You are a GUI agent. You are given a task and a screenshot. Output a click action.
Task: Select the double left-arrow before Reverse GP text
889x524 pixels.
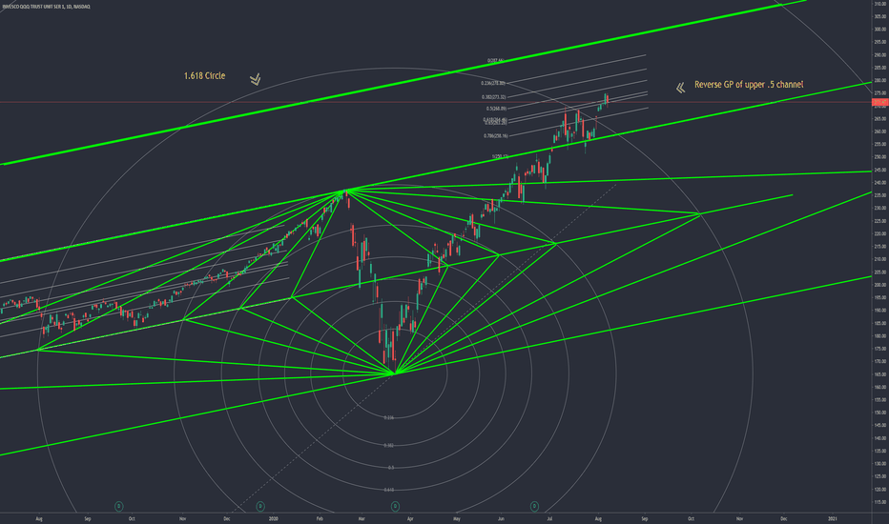point(680,88)
